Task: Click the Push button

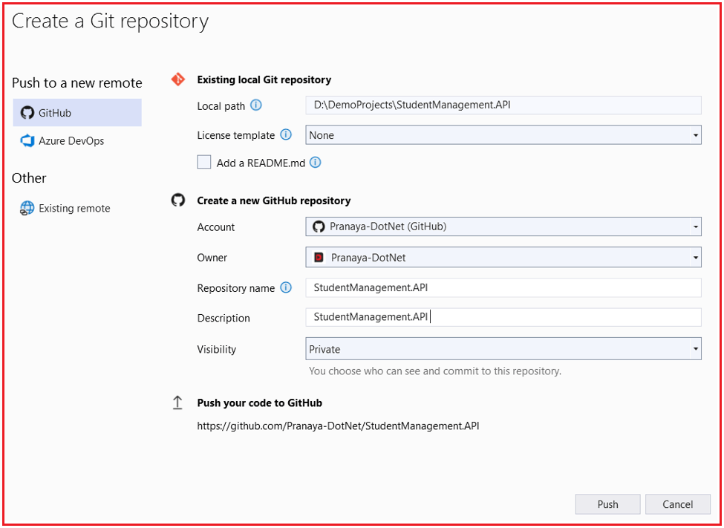Action: coord(607,503)
